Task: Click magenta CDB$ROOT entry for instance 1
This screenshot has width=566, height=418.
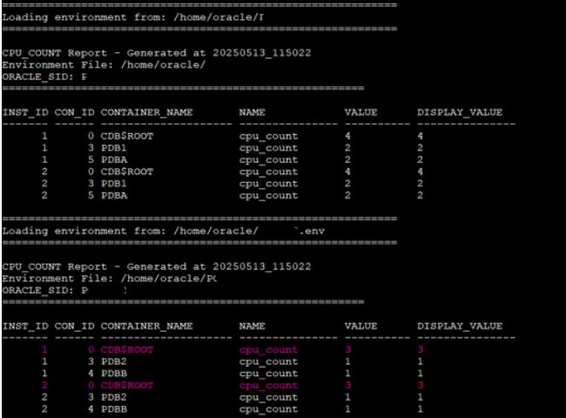Action: [x=126, y=349]
